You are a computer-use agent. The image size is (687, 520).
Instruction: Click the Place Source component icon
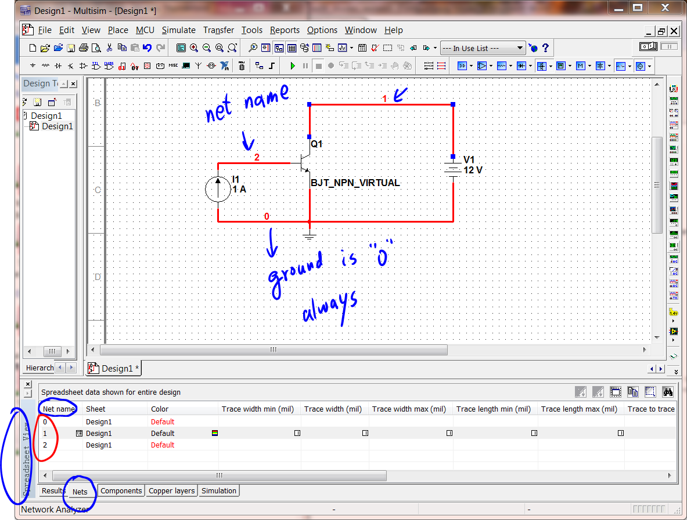click(32, 66)
